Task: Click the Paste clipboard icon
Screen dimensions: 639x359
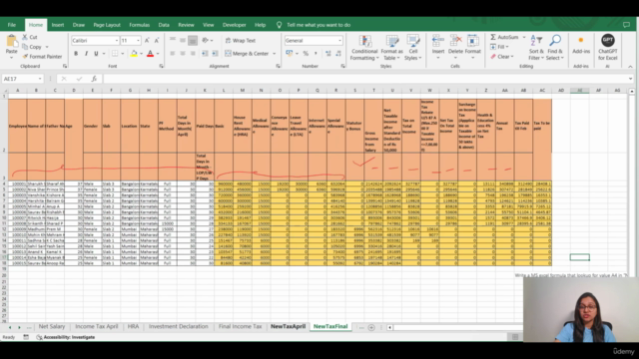Action: (11, 41)
